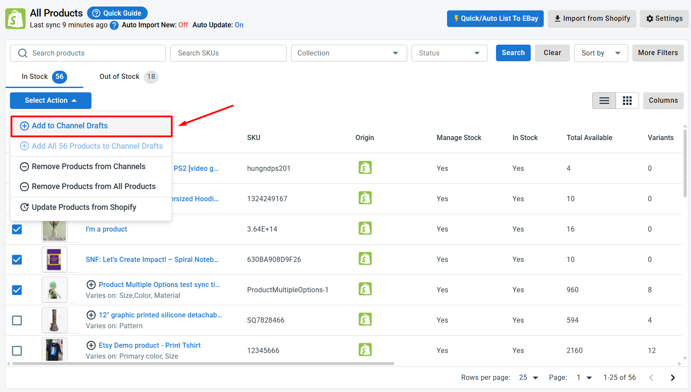Image resolution: width=691 pixels, height=392 pixels.
Task: Click the Total Available column header
Action: [x=589, y=138]
